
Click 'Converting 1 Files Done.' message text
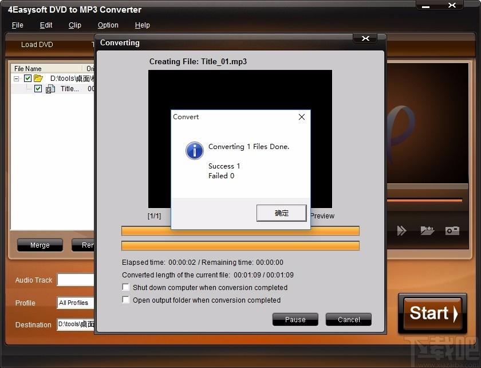pyautogui.click(x=249, y=147)
